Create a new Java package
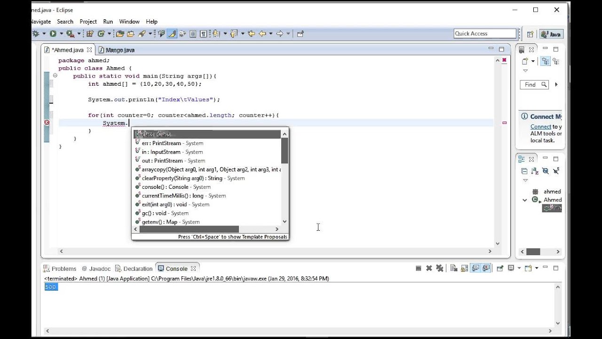This screenshot has width=602, height=339. point(89,34)
